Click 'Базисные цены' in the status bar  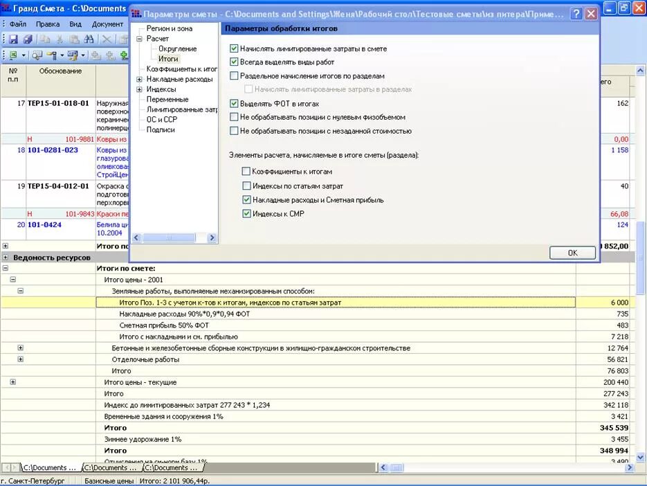click(109, 481)
